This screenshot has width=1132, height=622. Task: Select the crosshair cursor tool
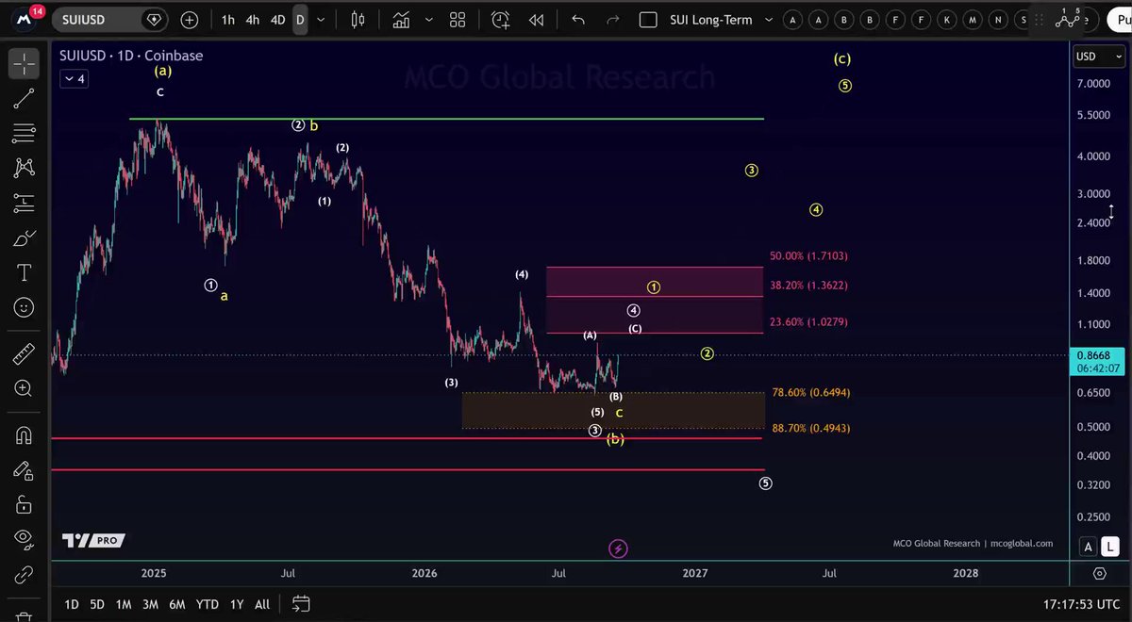(x=24, y=64)
